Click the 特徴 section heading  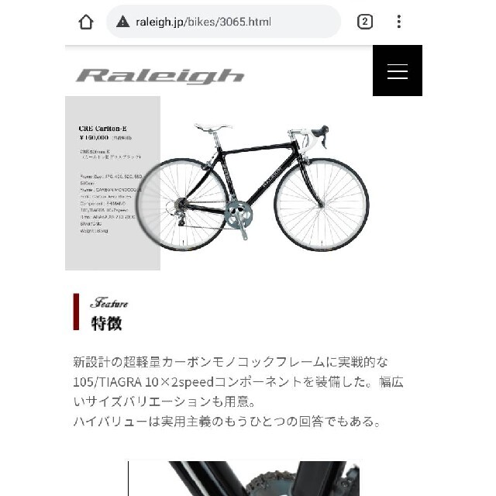107,324
